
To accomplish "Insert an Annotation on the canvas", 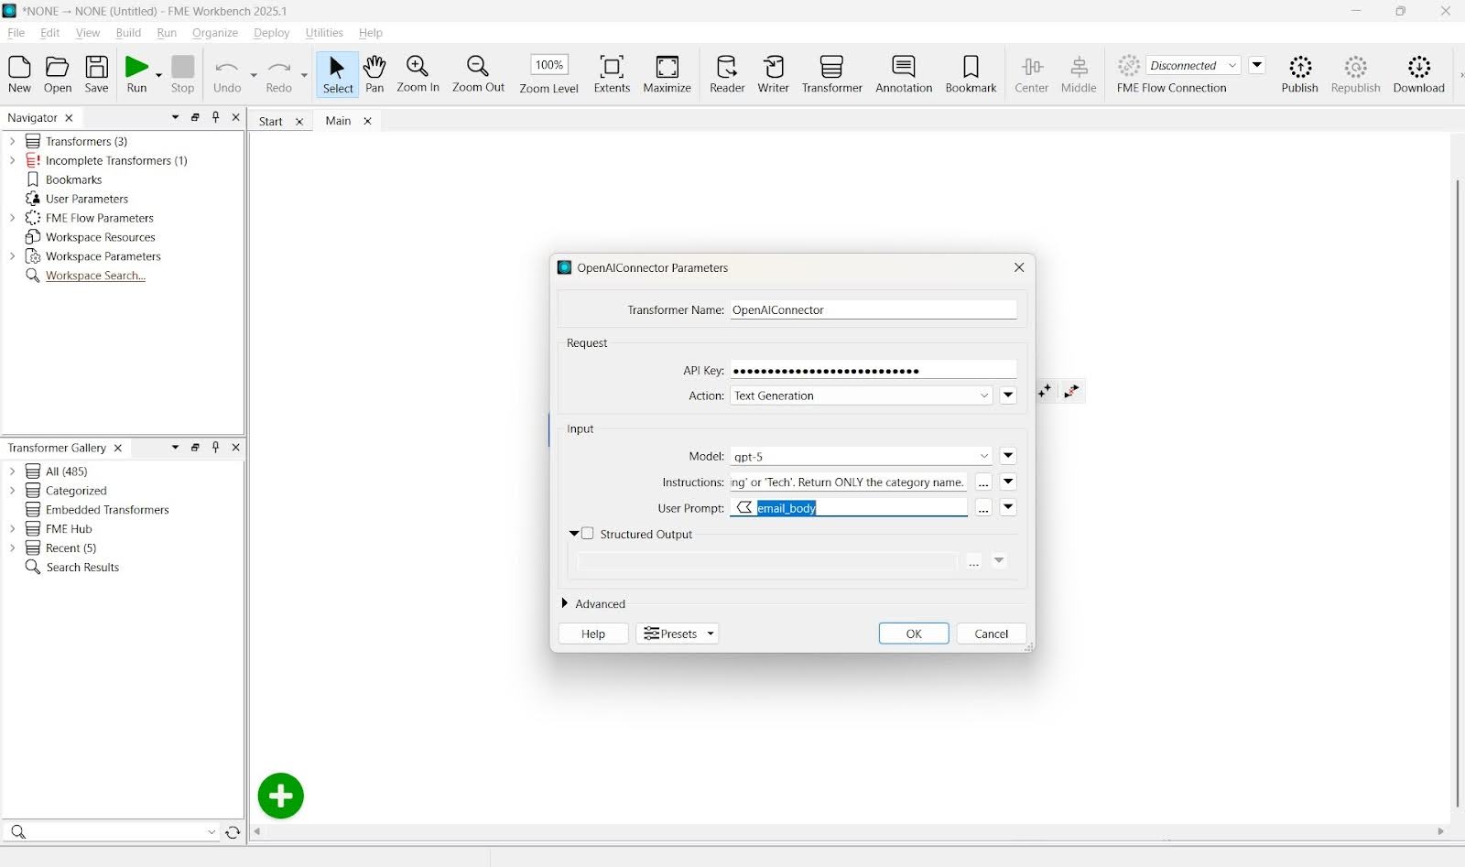I will tap(903, 73).
